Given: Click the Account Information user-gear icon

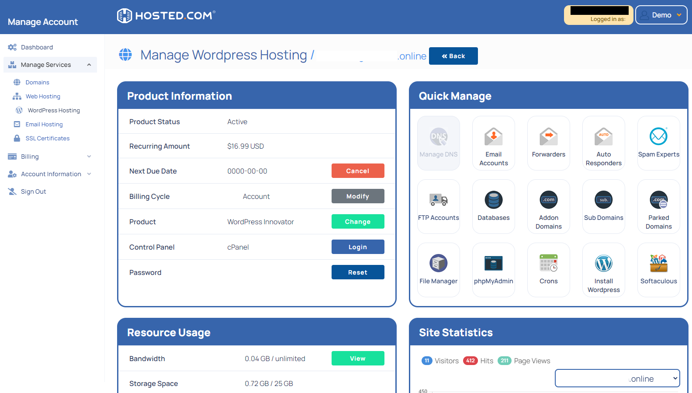Looking at the screenshot, I should click(x=12, y=174).
